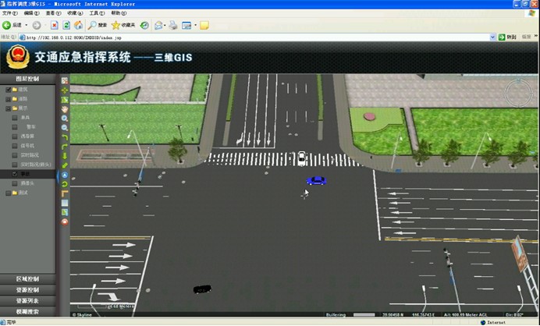Click the browser Stop (red X) icon
This screenshot has height=326, width=540.
coord(54,25)
